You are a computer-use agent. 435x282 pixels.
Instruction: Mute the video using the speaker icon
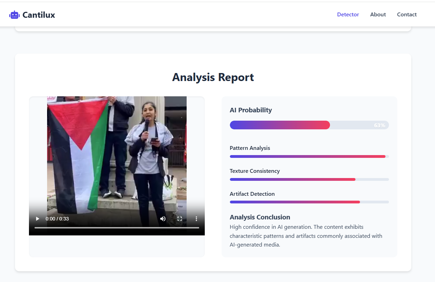(x=163, y=219)
